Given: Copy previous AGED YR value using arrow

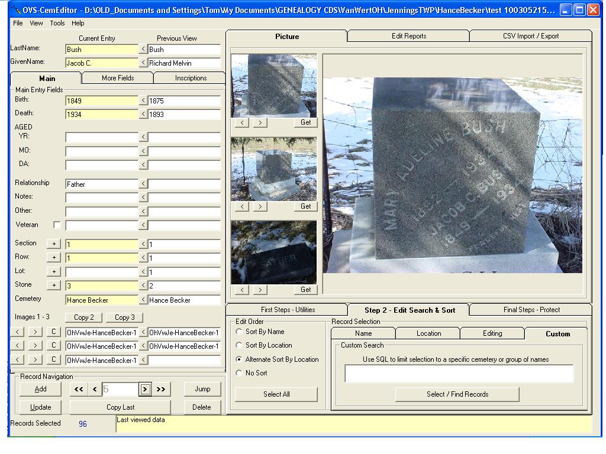Looking at the screenshot, I should pos(143,137).
